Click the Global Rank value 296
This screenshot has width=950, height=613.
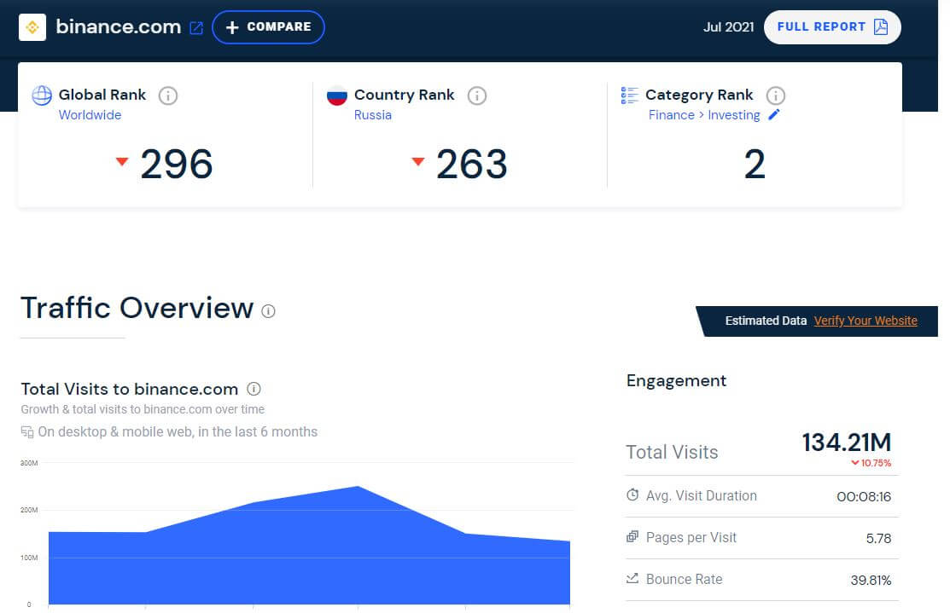[x=177, y=164]
